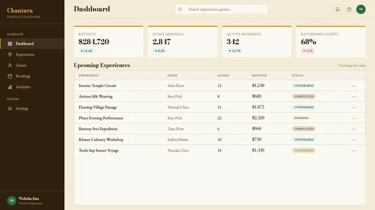
Task: Click Pending status of Phare Evening Performance
Action: [x=301, y=118]
